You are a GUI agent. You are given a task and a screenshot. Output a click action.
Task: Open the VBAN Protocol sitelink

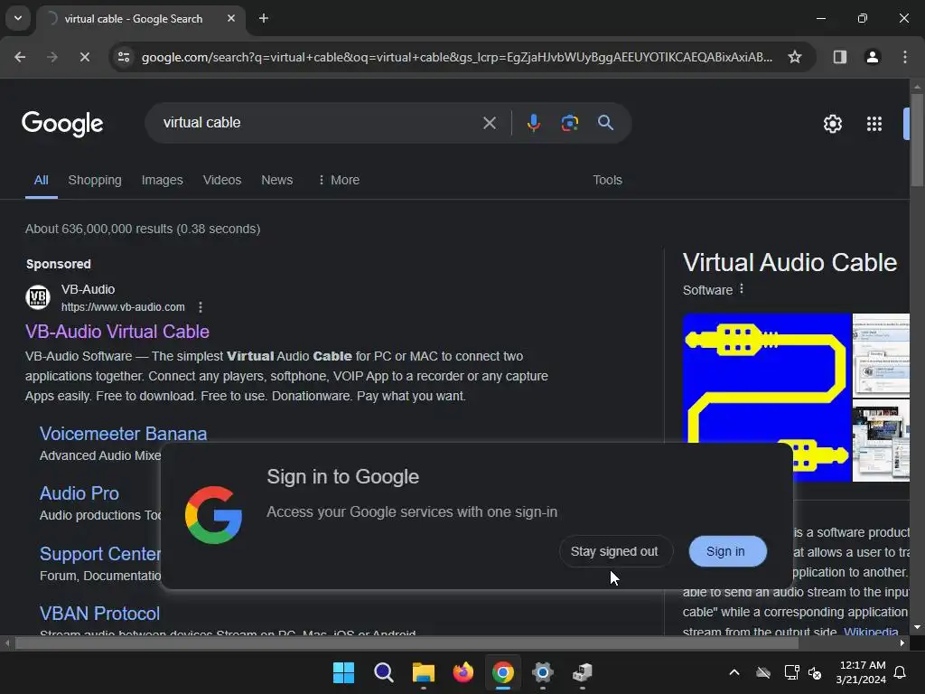[99, 614]
